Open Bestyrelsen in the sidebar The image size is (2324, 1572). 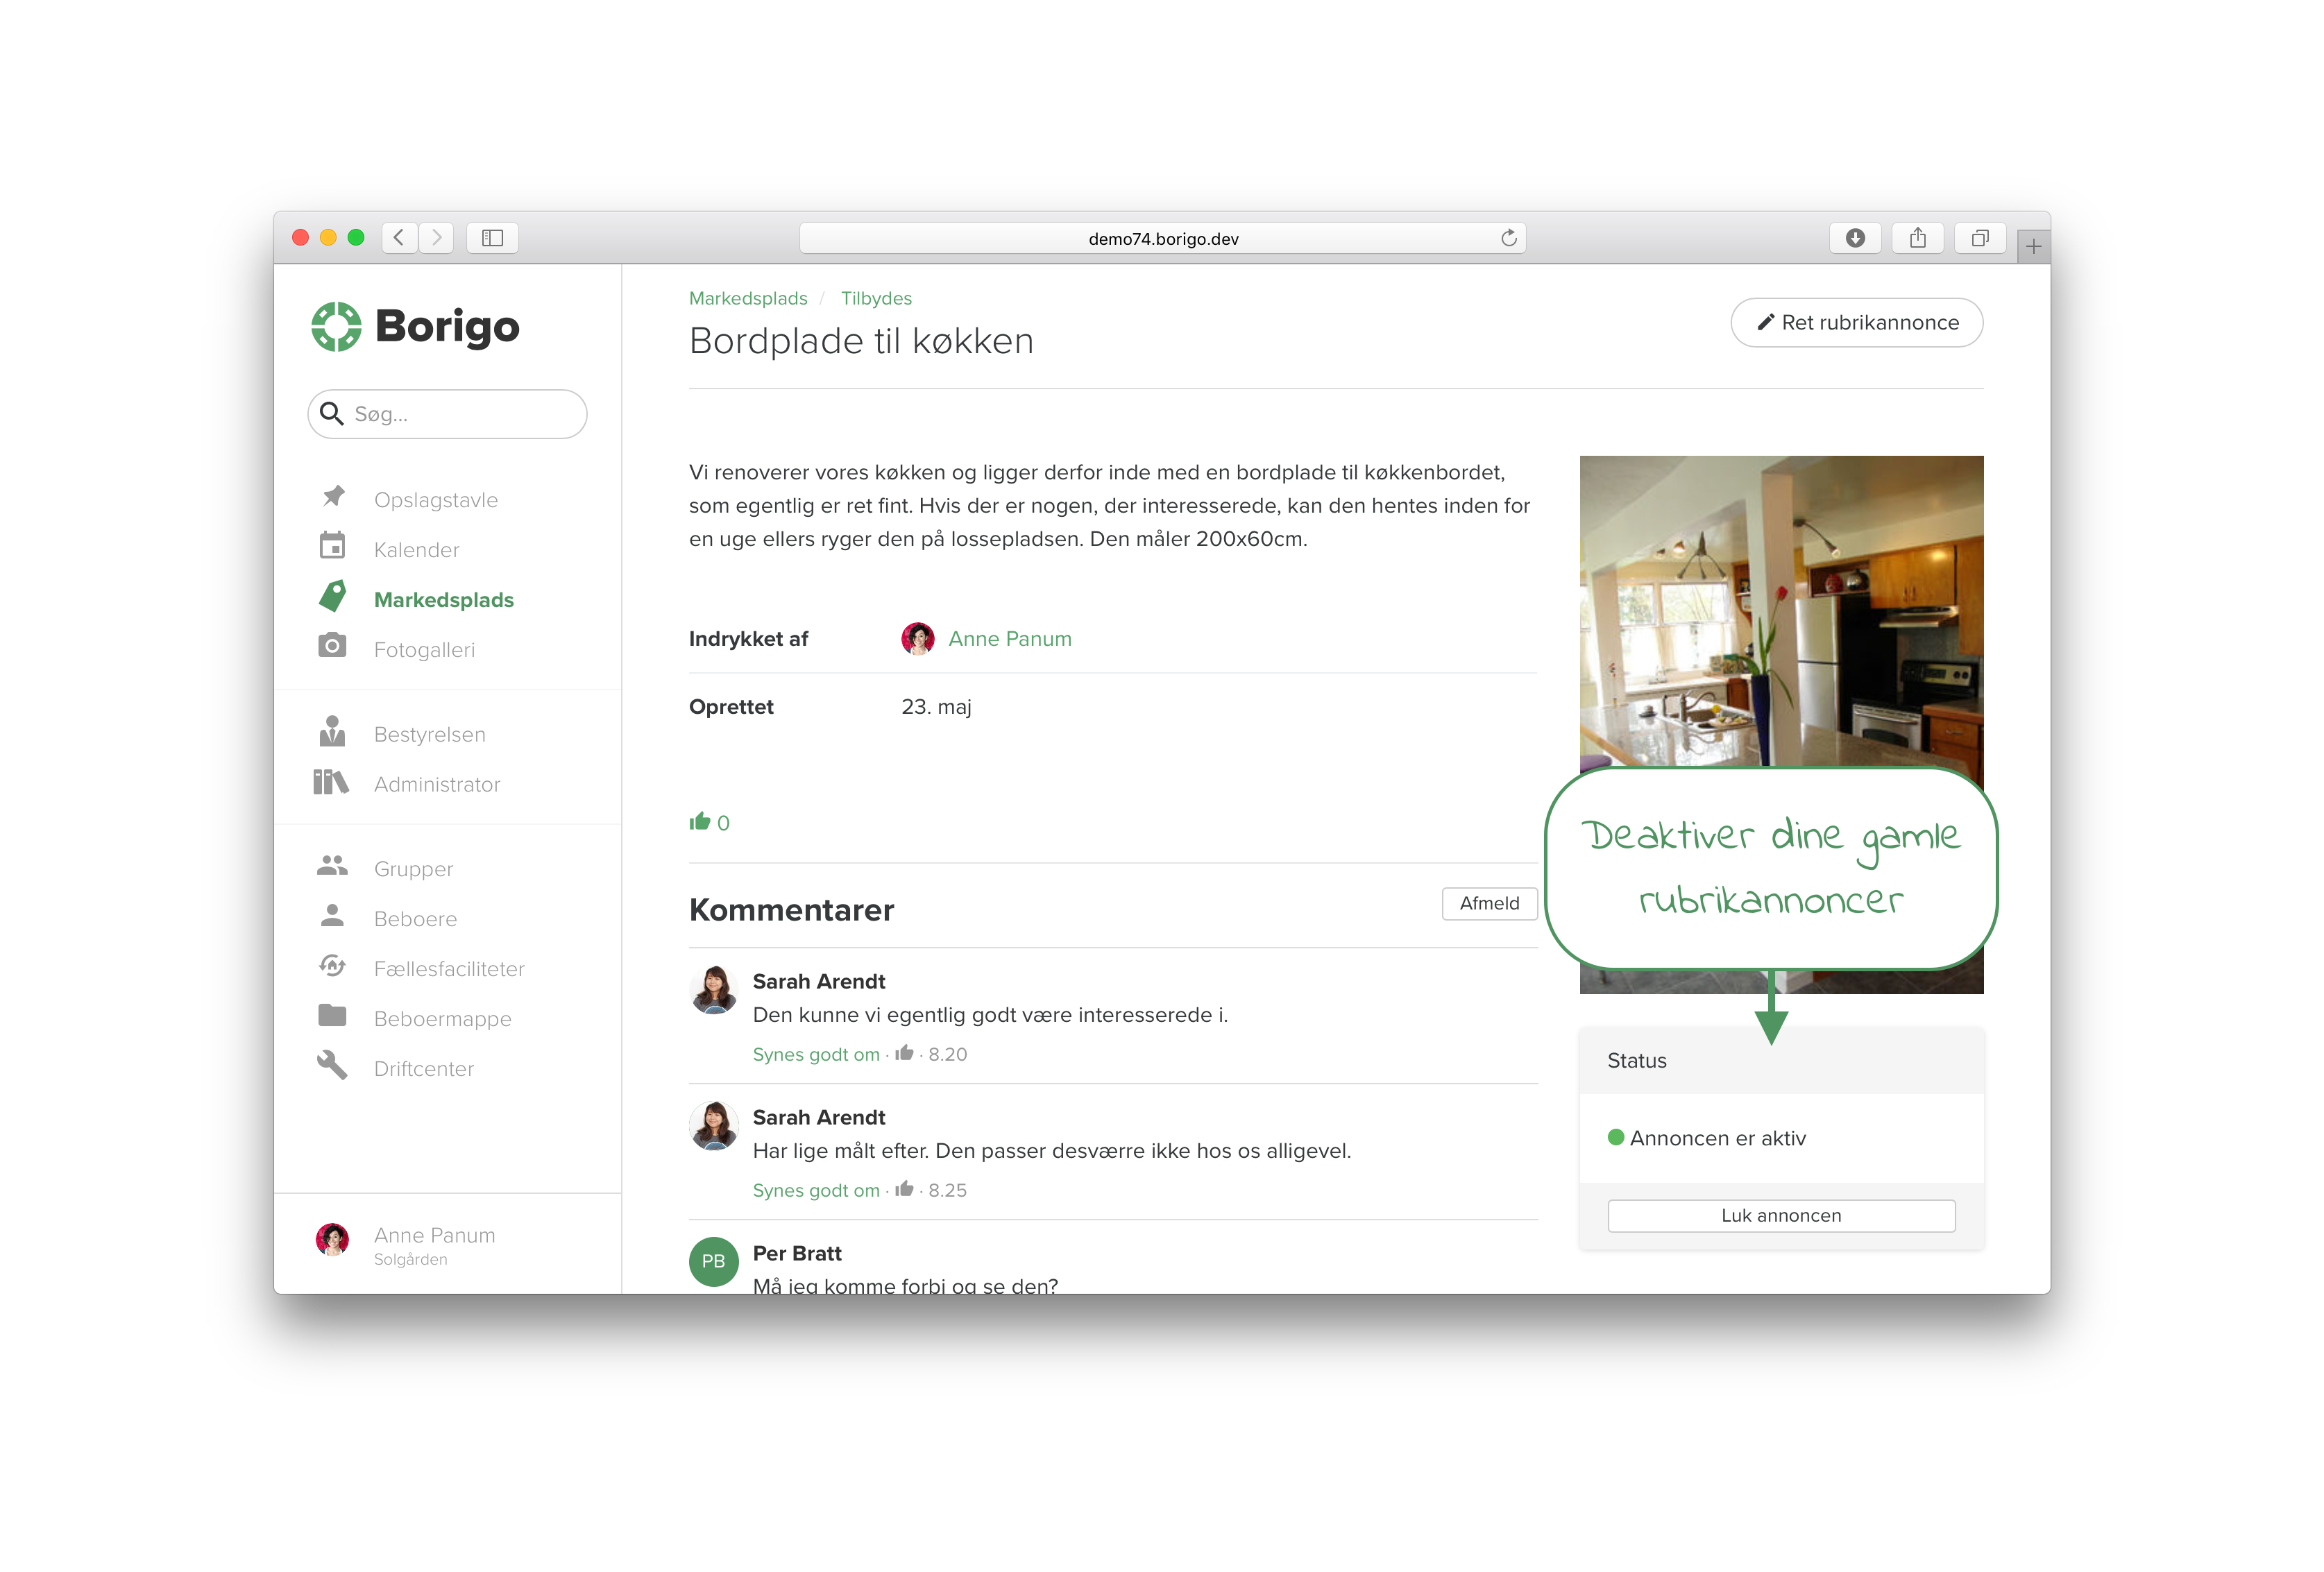430,734
